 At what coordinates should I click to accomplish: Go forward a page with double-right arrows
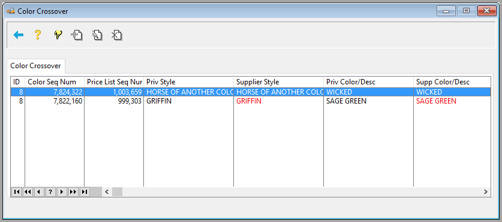[73, 191]
